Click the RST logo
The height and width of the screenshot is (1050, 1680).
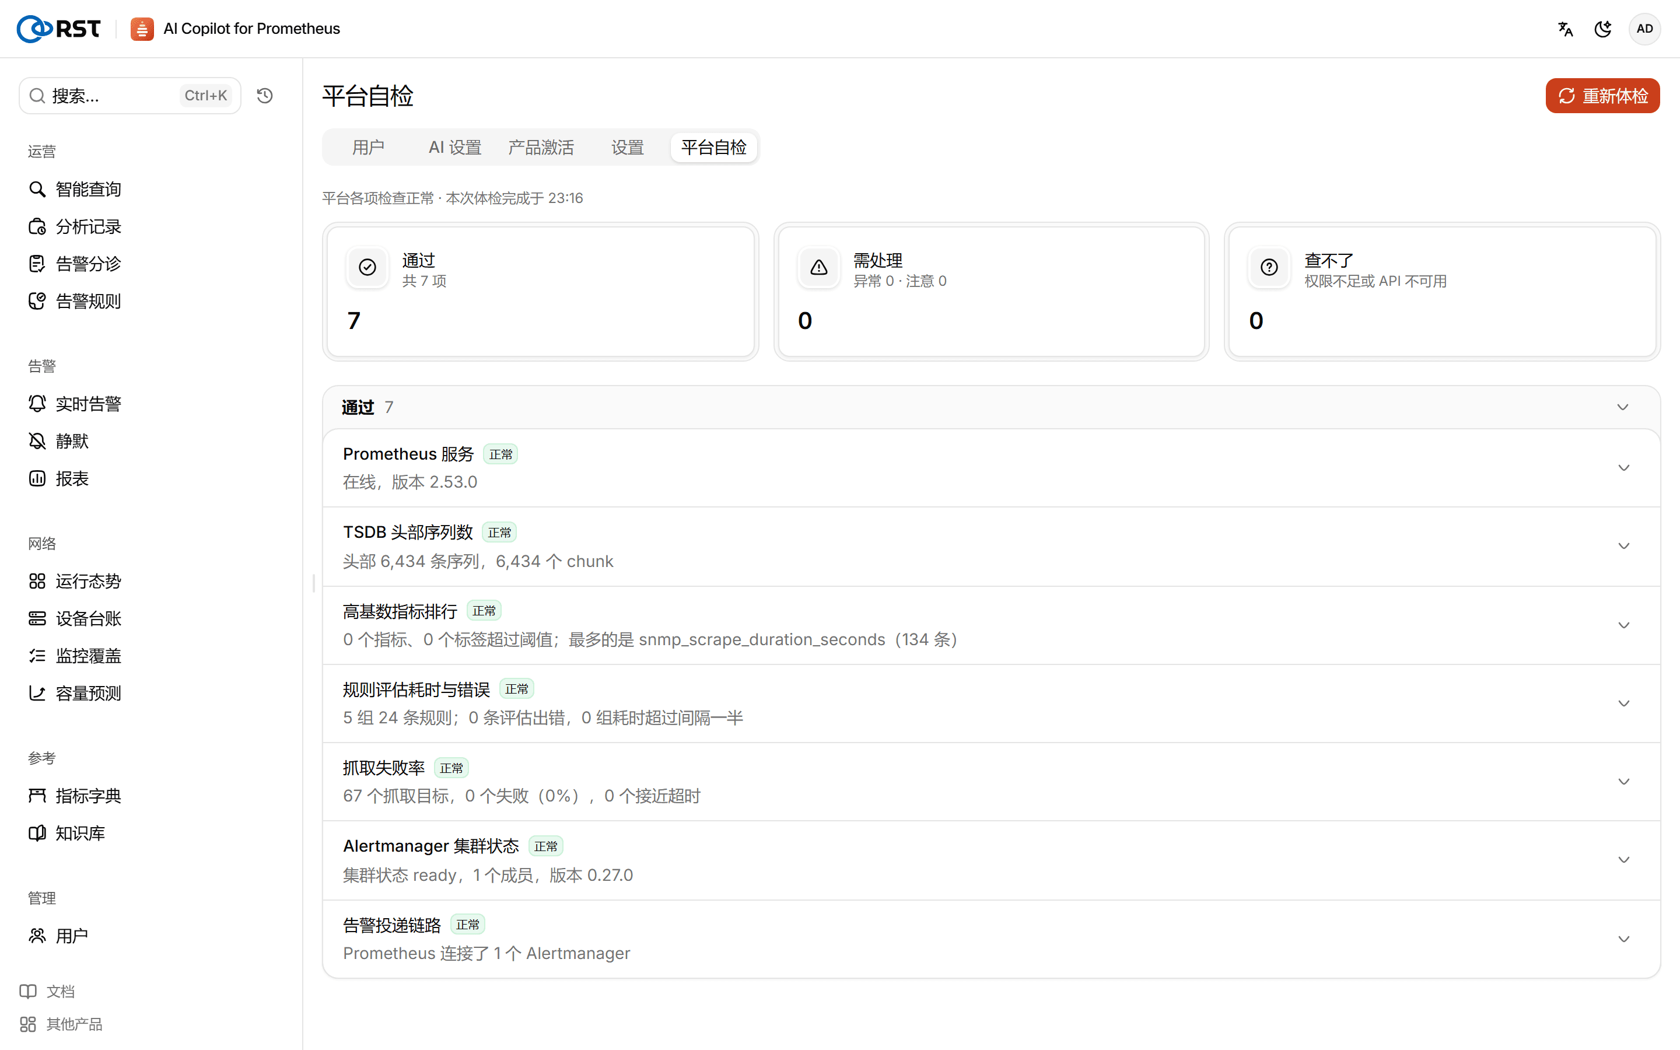pos(58,29)
